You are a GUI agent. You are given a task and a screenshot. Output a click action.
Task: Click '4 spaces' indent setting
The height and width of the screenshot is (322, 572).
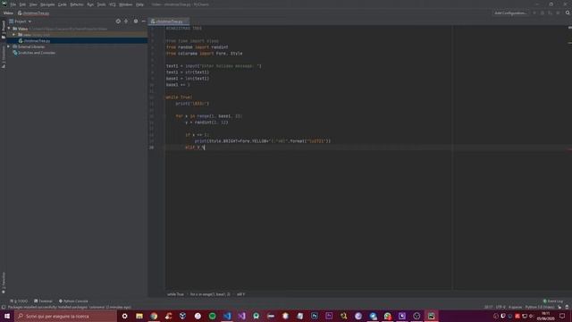pos(515,308)
